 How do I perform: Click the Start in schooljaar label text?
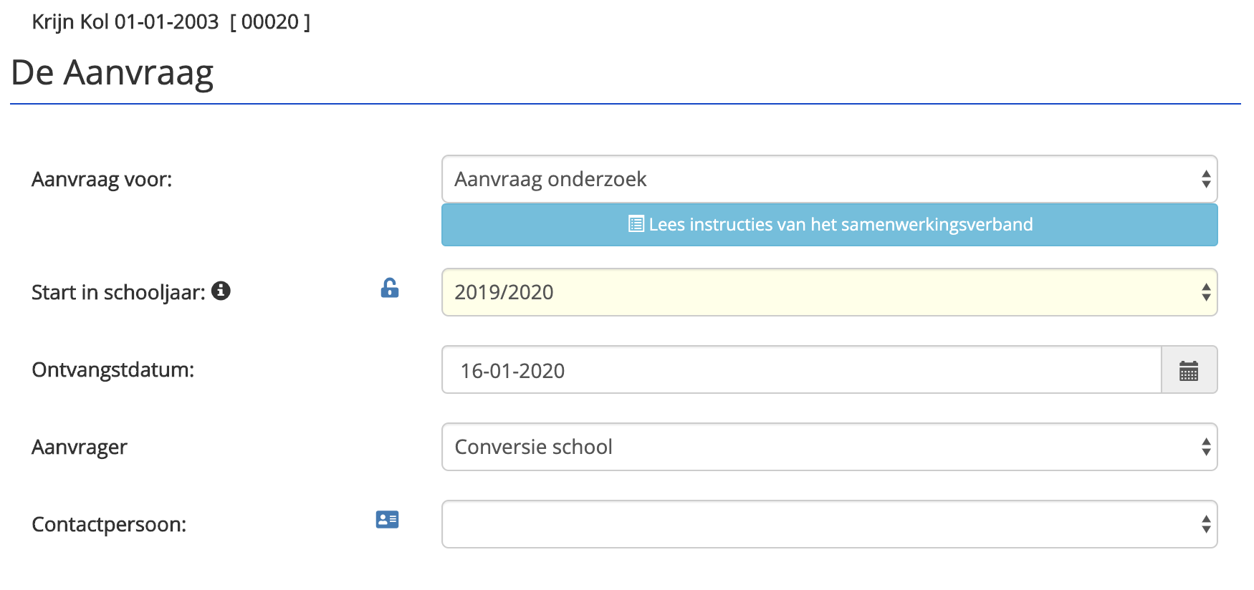118,292
